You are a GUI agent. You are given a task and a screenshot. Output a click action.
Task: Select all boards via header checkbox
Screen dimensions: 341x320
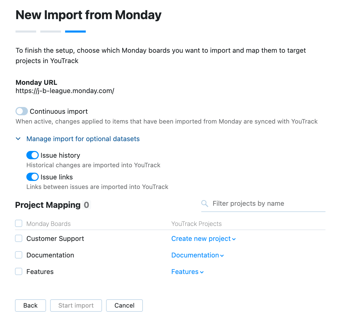[18, 223]
